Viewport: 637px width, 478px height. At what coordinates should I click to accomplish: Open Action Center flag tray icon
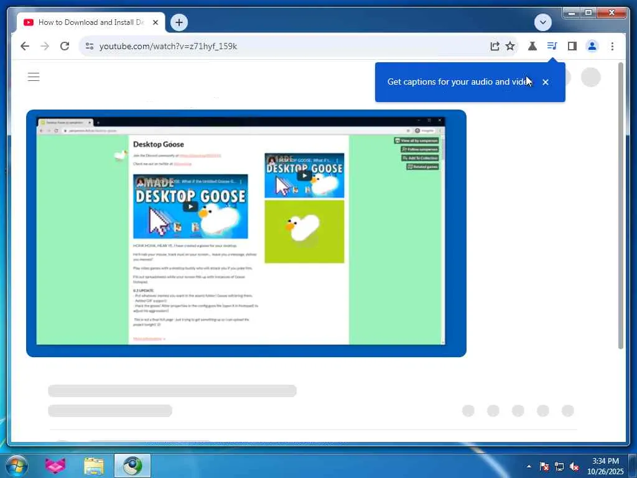pos(544,466)
